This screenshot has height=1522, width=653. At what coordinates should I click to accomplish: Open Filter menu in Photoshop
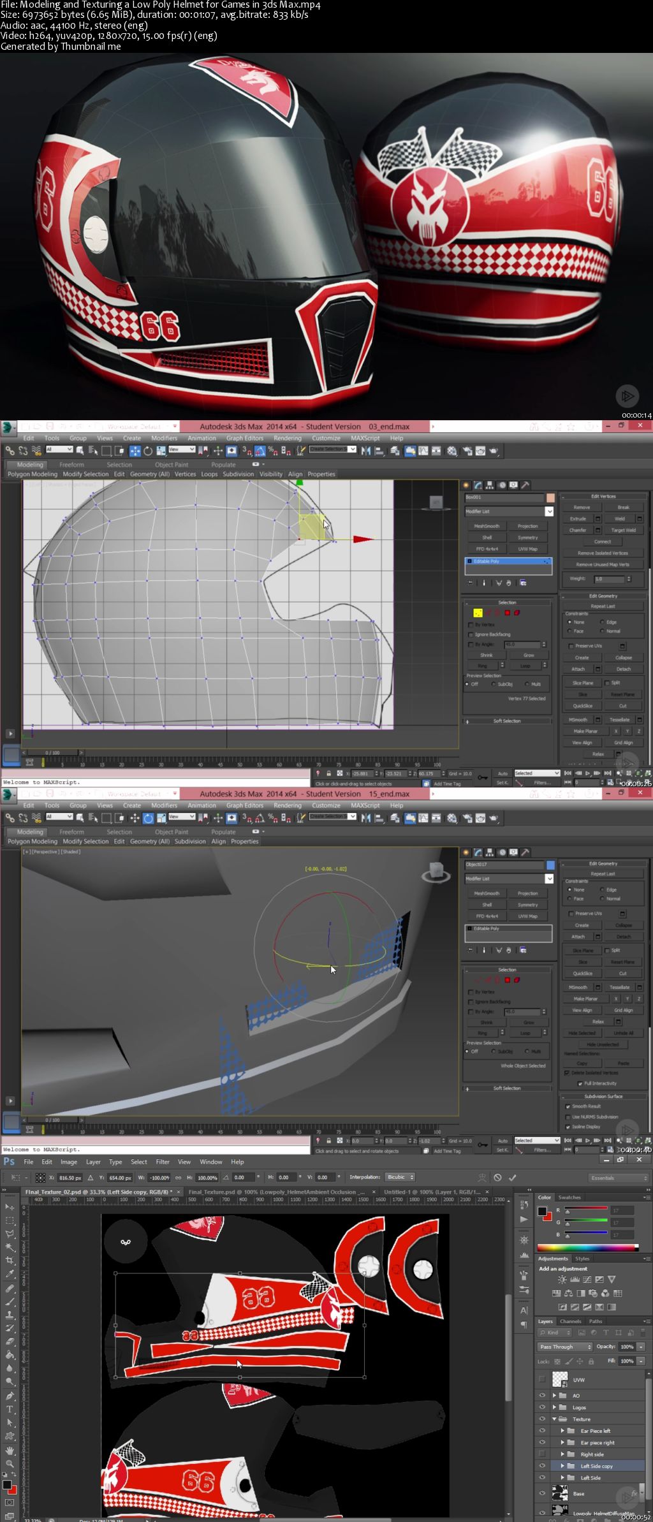point(163,1162)
